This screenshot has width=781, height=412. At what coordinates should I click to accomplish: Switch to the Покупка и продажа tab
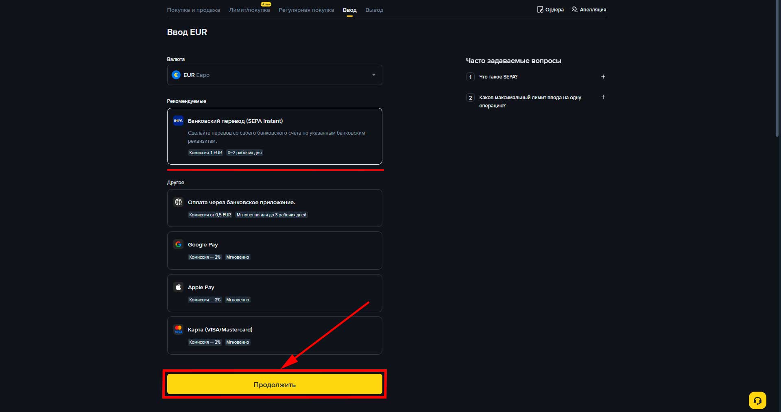click(193, 10)
